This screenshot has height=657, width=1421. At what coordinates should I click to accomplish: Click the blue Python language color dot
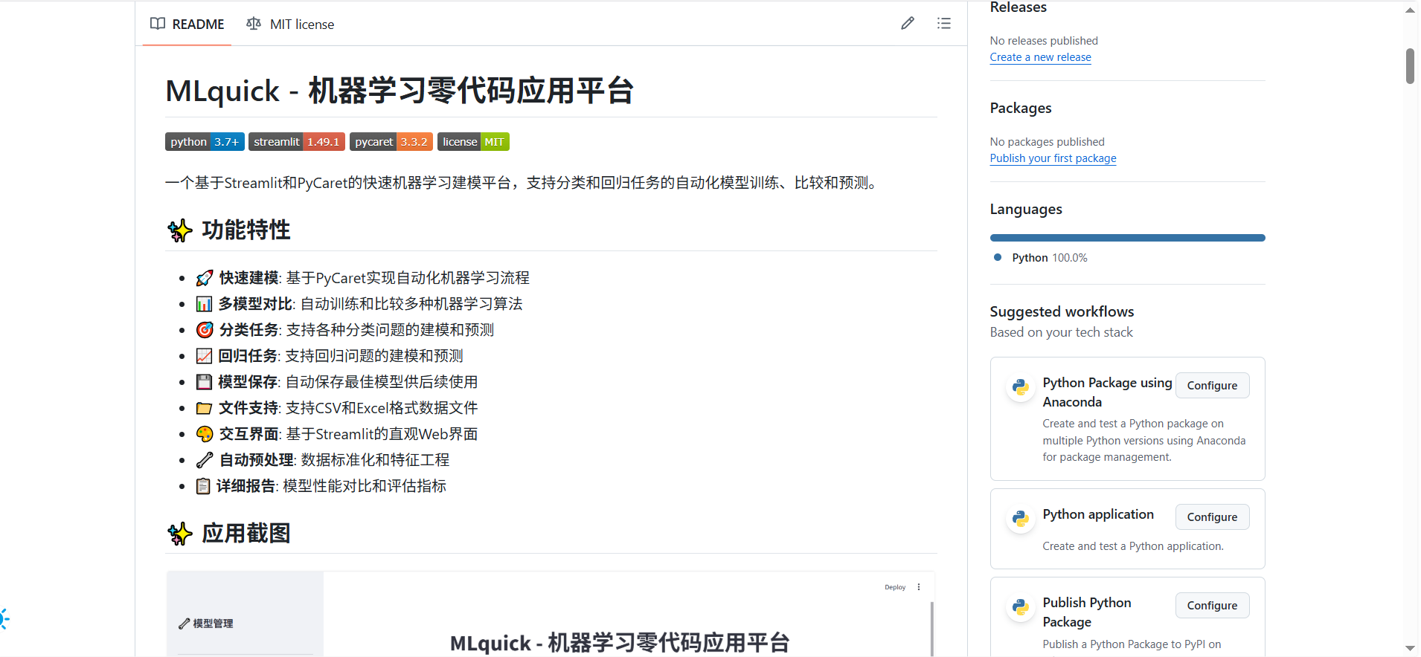[x=998, y=257]
